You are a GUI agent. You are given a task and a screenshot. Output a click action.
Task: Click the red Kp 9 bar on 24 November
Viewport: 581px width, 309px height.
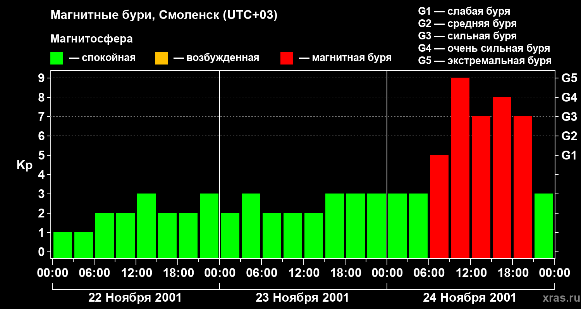tap(460, 168)
